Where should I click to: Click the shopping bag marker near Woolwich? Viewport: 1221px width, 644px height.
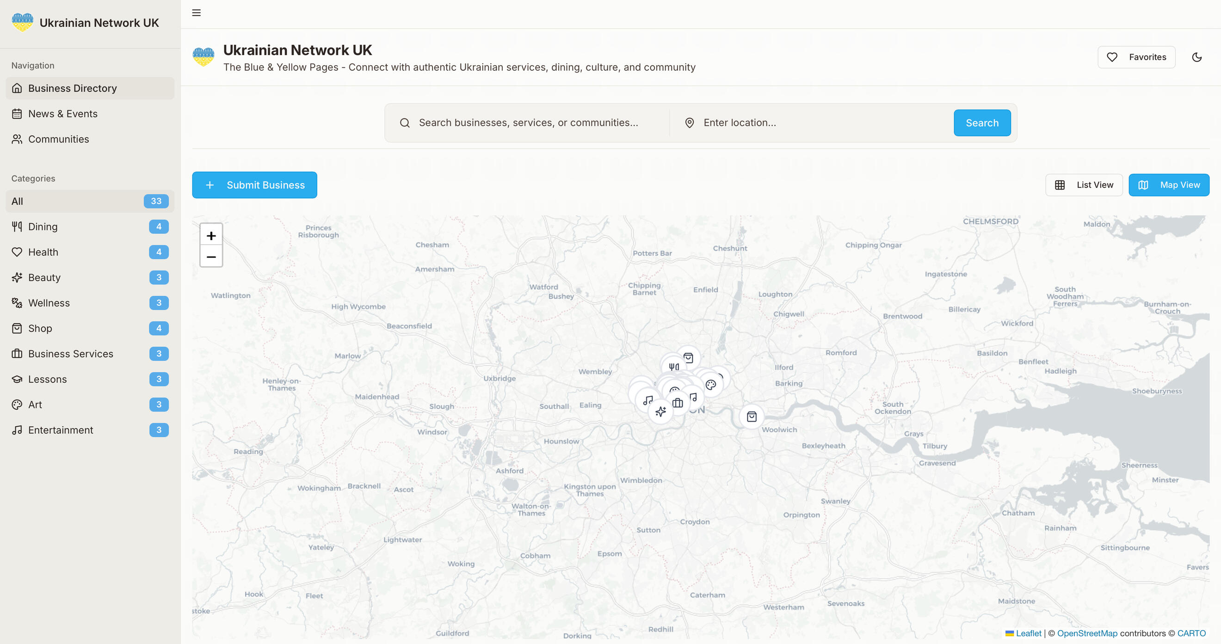click(x=751, y=417)
